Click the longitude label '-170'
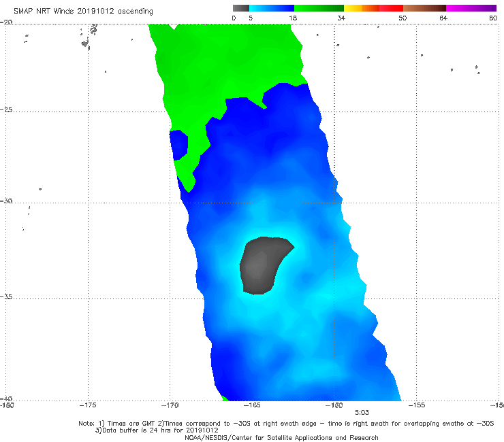Screen dimensions: 504x442 (x=170, y=405)
